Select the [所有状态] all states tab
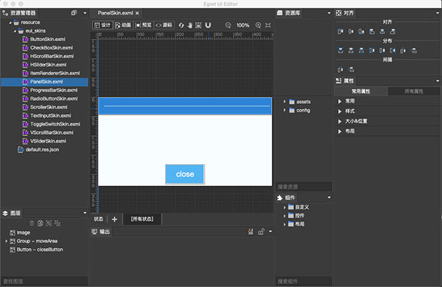The width and height of the screenshot is (442, 287). point(142,219)
